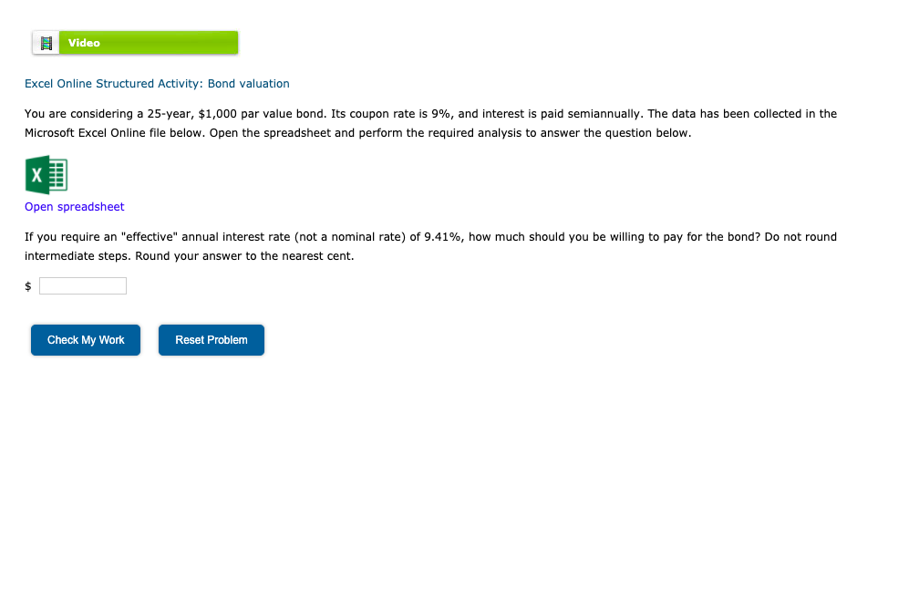Click the $ label before the text box
The image size is (919, 610).
[27, 285]
